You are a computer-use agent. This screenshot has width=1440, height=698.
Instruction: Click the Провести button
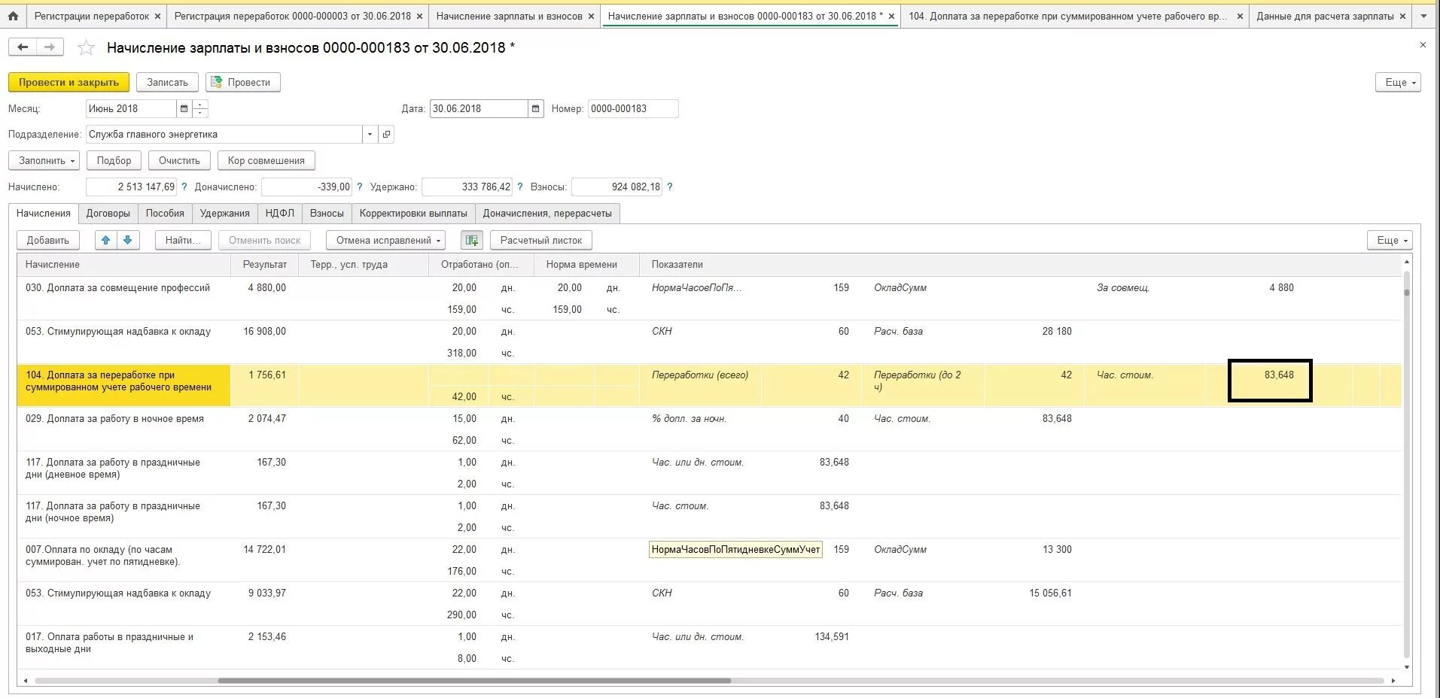tap(242, 82)
